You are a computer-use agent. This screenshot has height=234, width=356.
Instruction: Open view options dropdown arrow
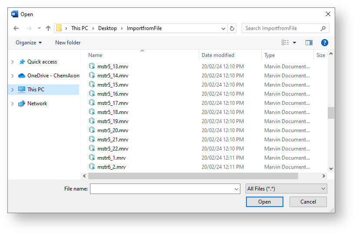click(x=294, y=43)
